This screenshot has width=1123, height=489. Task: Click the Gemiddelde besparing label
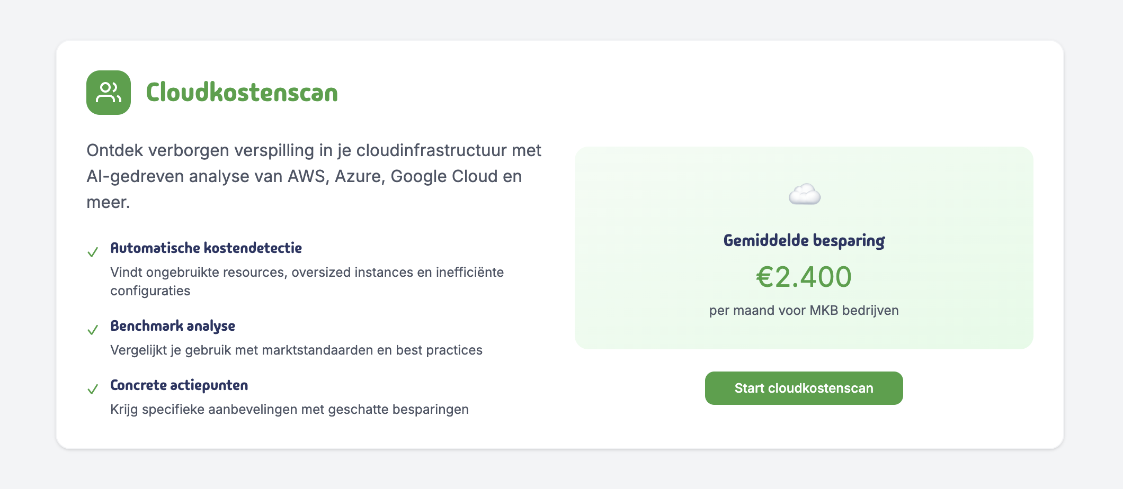coord(804,241)
